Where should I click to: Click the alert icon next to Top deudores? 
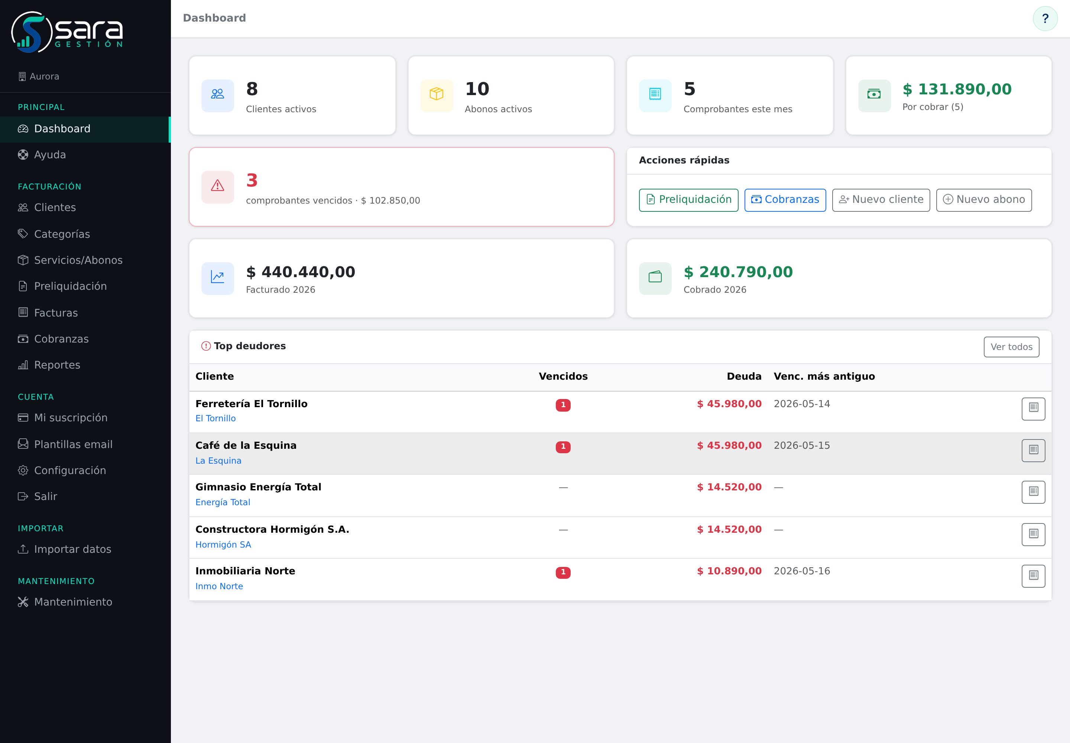click(206, 346)
